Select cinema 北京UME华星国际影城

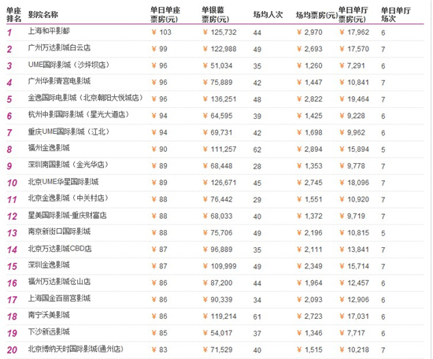(x=63, y=181)
